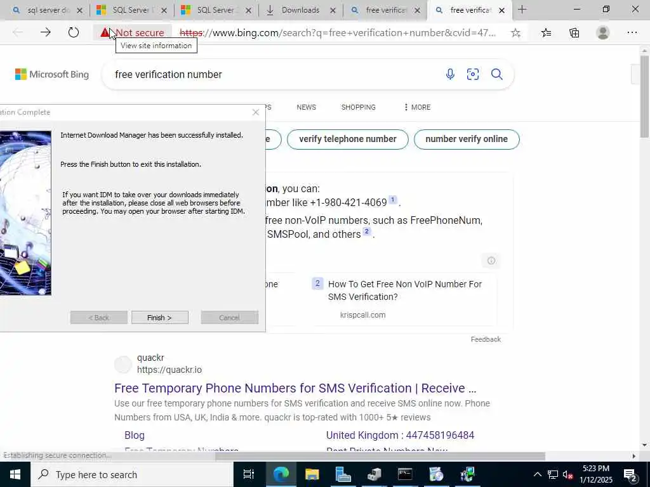Screen dimensions: 650x487
Task: Open the command prompt taskbar icon
Action: tap(404, 474)
